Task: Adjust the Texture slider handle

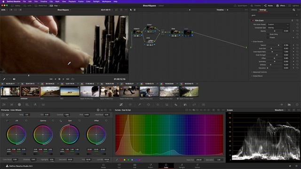Action: [278, 45]
